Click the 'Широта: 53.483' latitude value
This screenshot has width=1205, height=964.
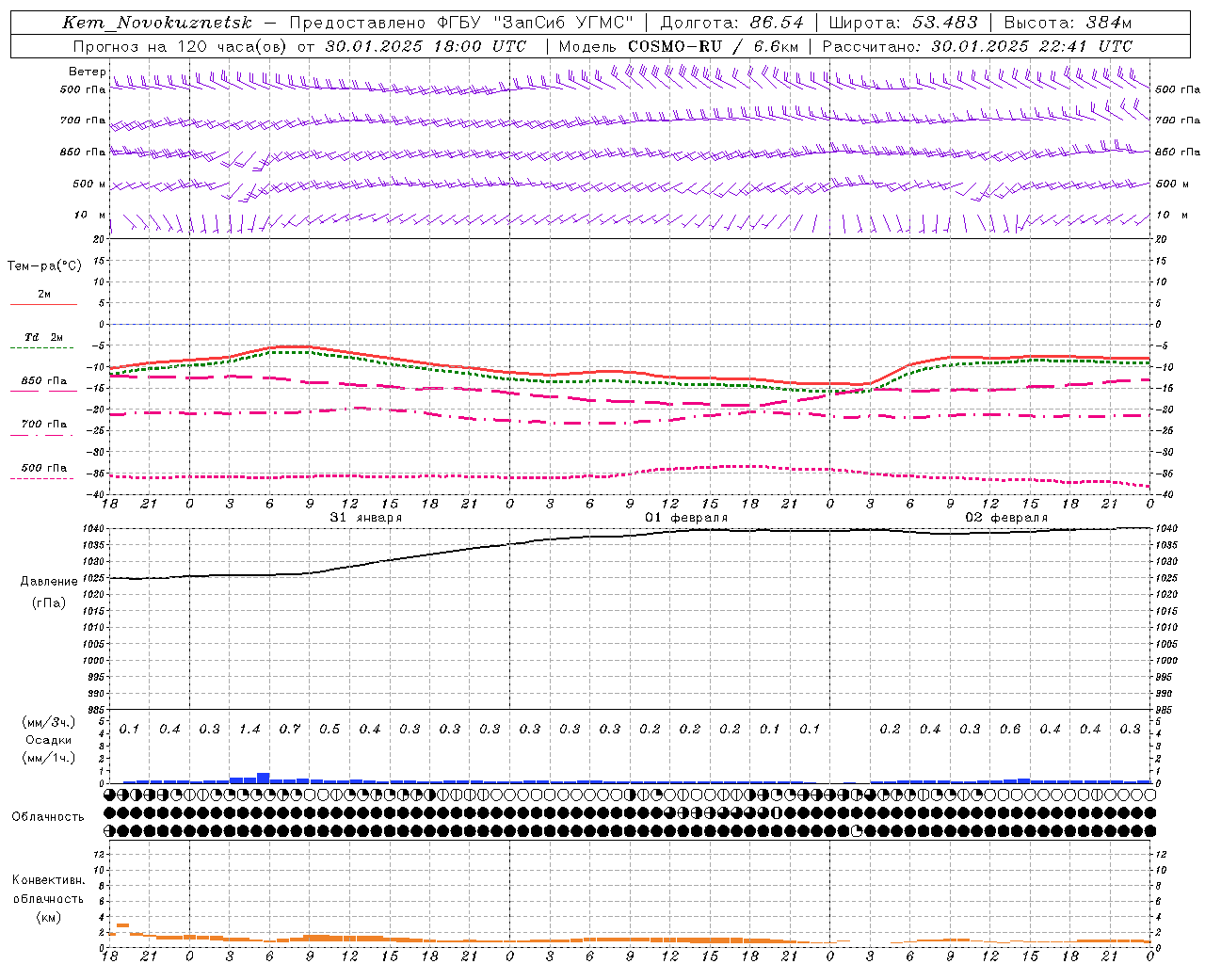pyautogui.click(x=905, y=23)
